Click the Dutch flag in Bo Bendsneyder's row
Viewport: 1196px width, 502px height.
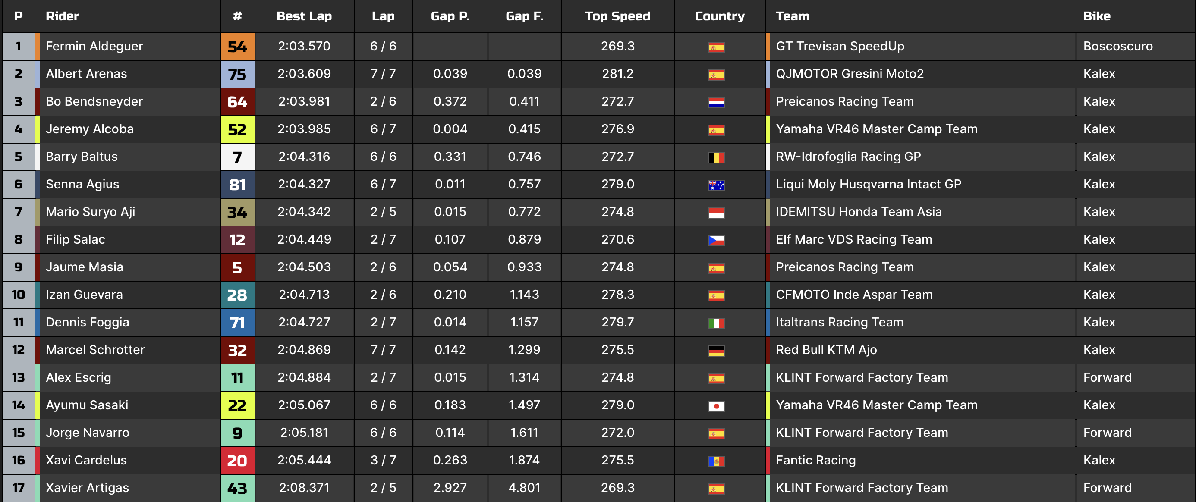716,102
